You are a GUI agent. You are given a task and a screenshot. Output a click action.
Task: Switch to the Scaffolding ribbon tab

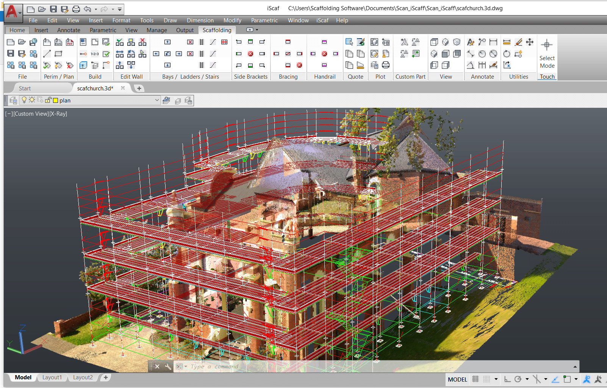tap(217, 30)
